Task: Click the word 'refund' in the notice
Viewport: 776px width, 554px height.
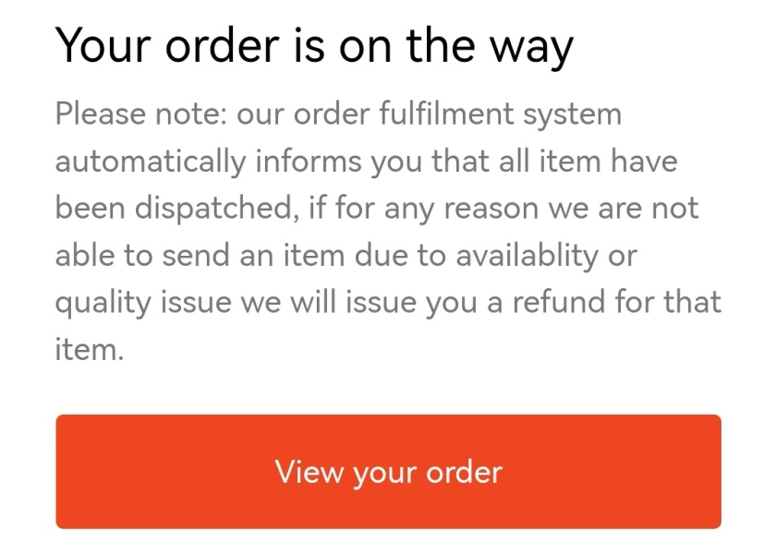Action: (550, 303)
